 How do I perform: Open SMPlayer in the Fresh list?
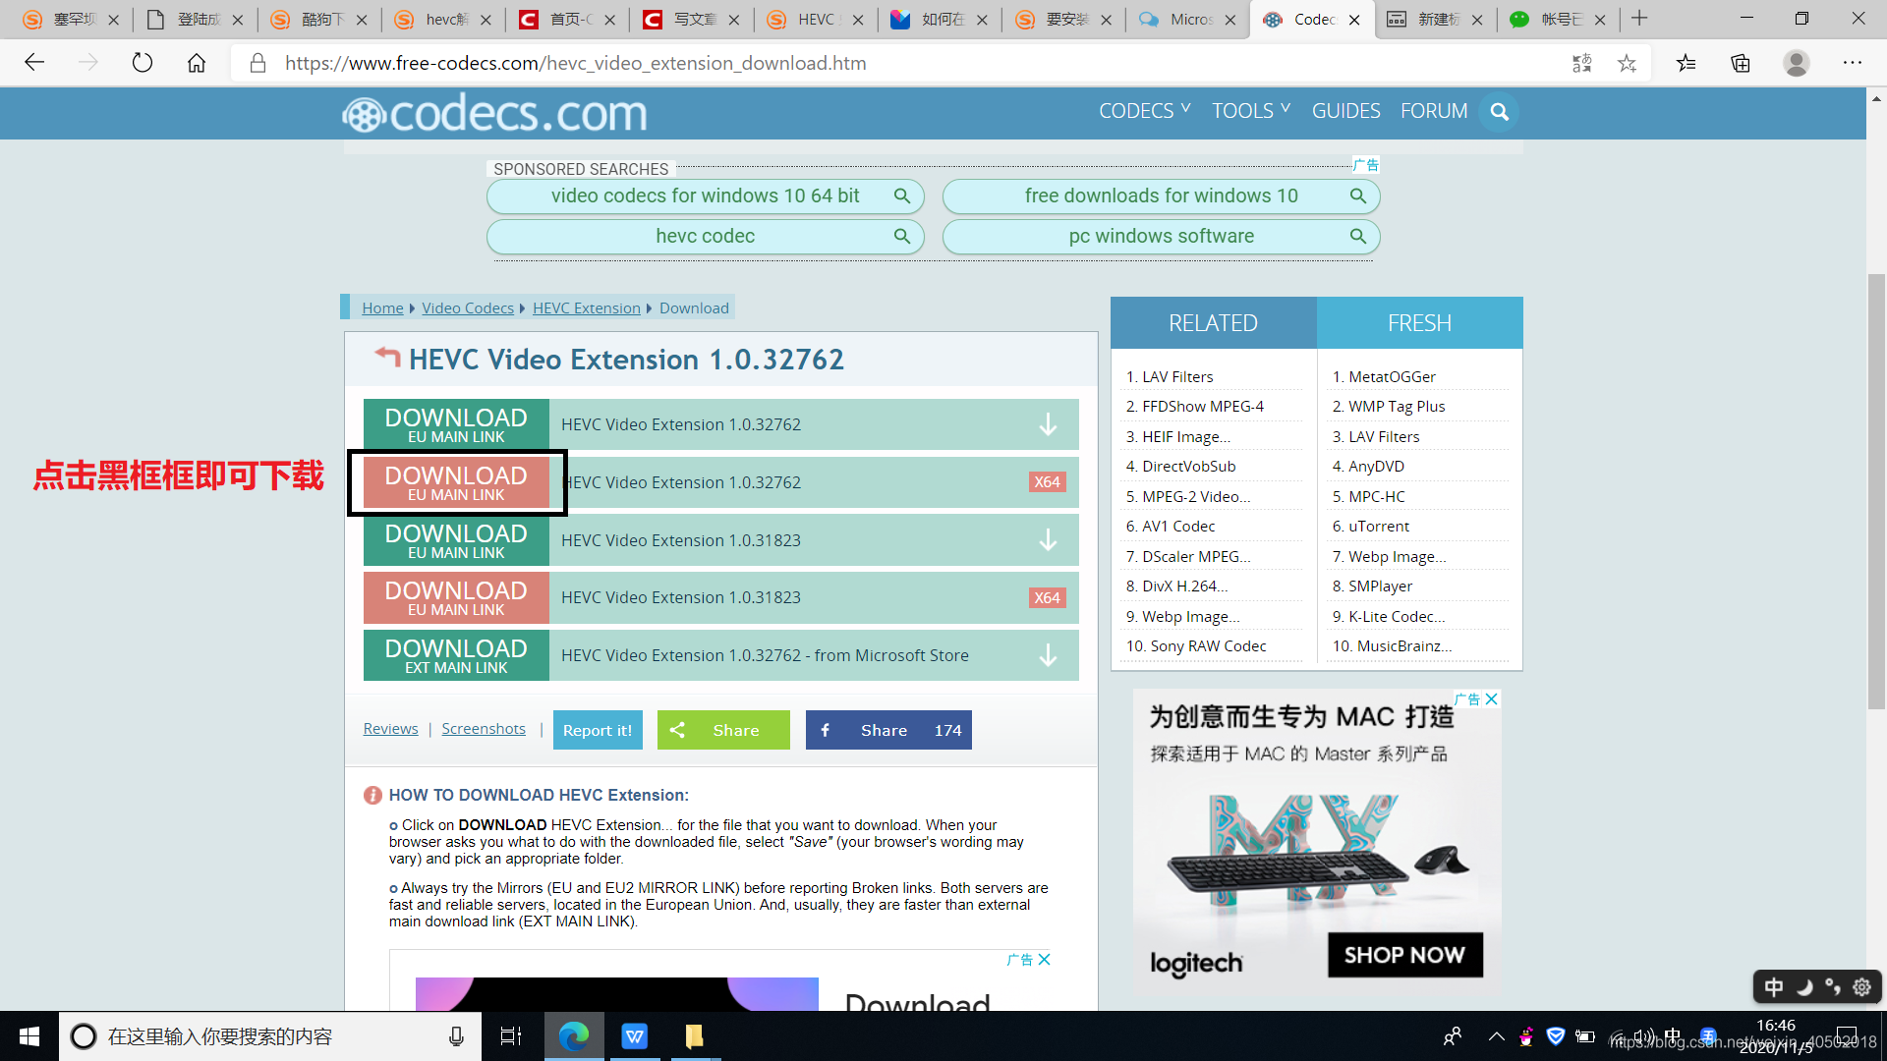[x=1380, y=586]
